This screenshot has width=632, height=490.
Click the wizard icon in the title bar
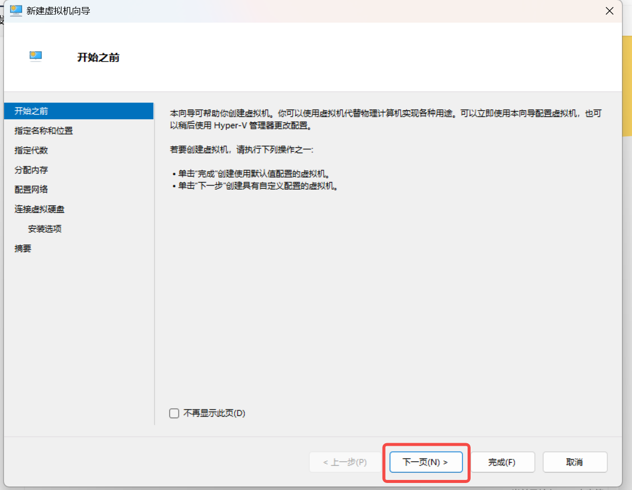(x=16, y=11)
